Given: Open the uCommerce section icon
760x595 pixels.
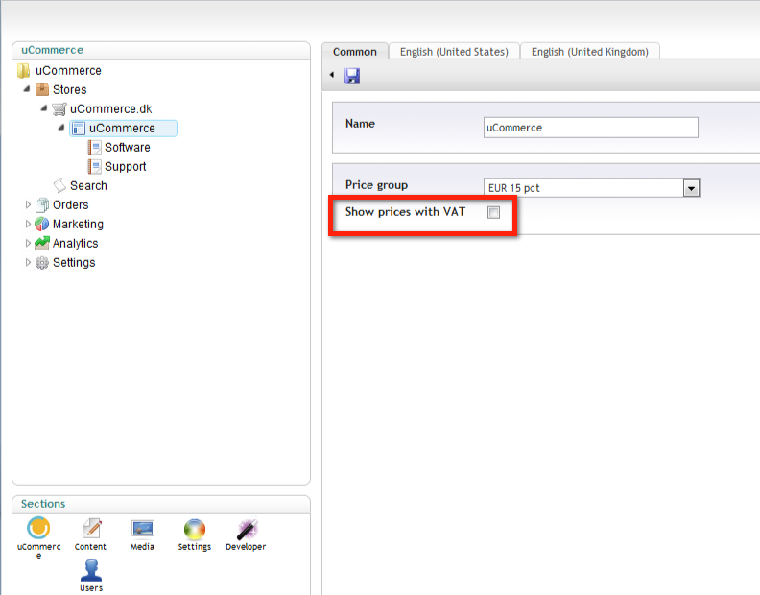Looking at the screenshot, I should click(x=38, y=528).
